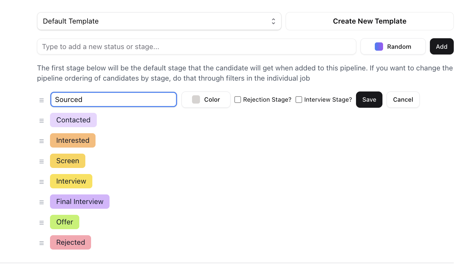Open the Color picker for Sourced
Screen dimensions: 463x269
pyautogui.click(x=206, y=100)
